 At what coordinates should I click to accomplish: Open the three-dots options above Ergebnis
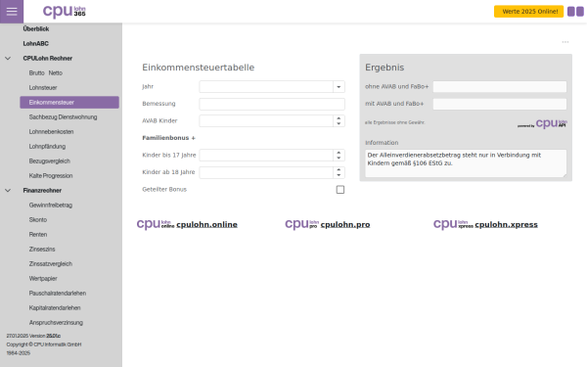(565, 42)
